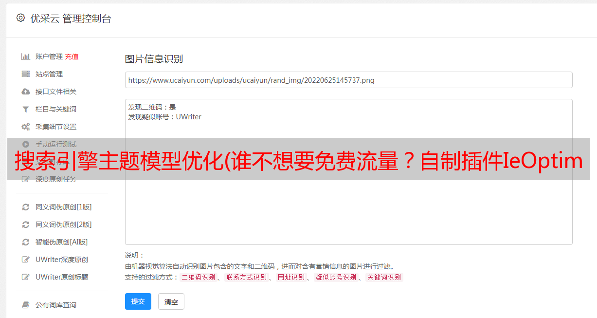The height and width of the screenshot is (318, 597).
Task: Click the server icon for 站点管理
Action: click(x=26, y=74)
